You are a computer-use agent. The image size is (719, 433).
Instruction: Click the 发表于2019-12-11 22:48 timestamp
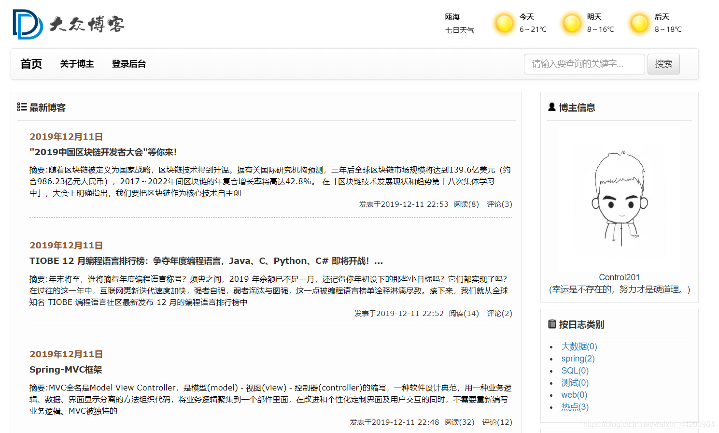(x=395, y=422)
